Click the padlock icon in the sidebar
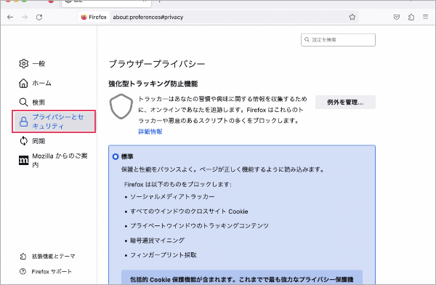This screenshot has height=285, width=436. 24,121
